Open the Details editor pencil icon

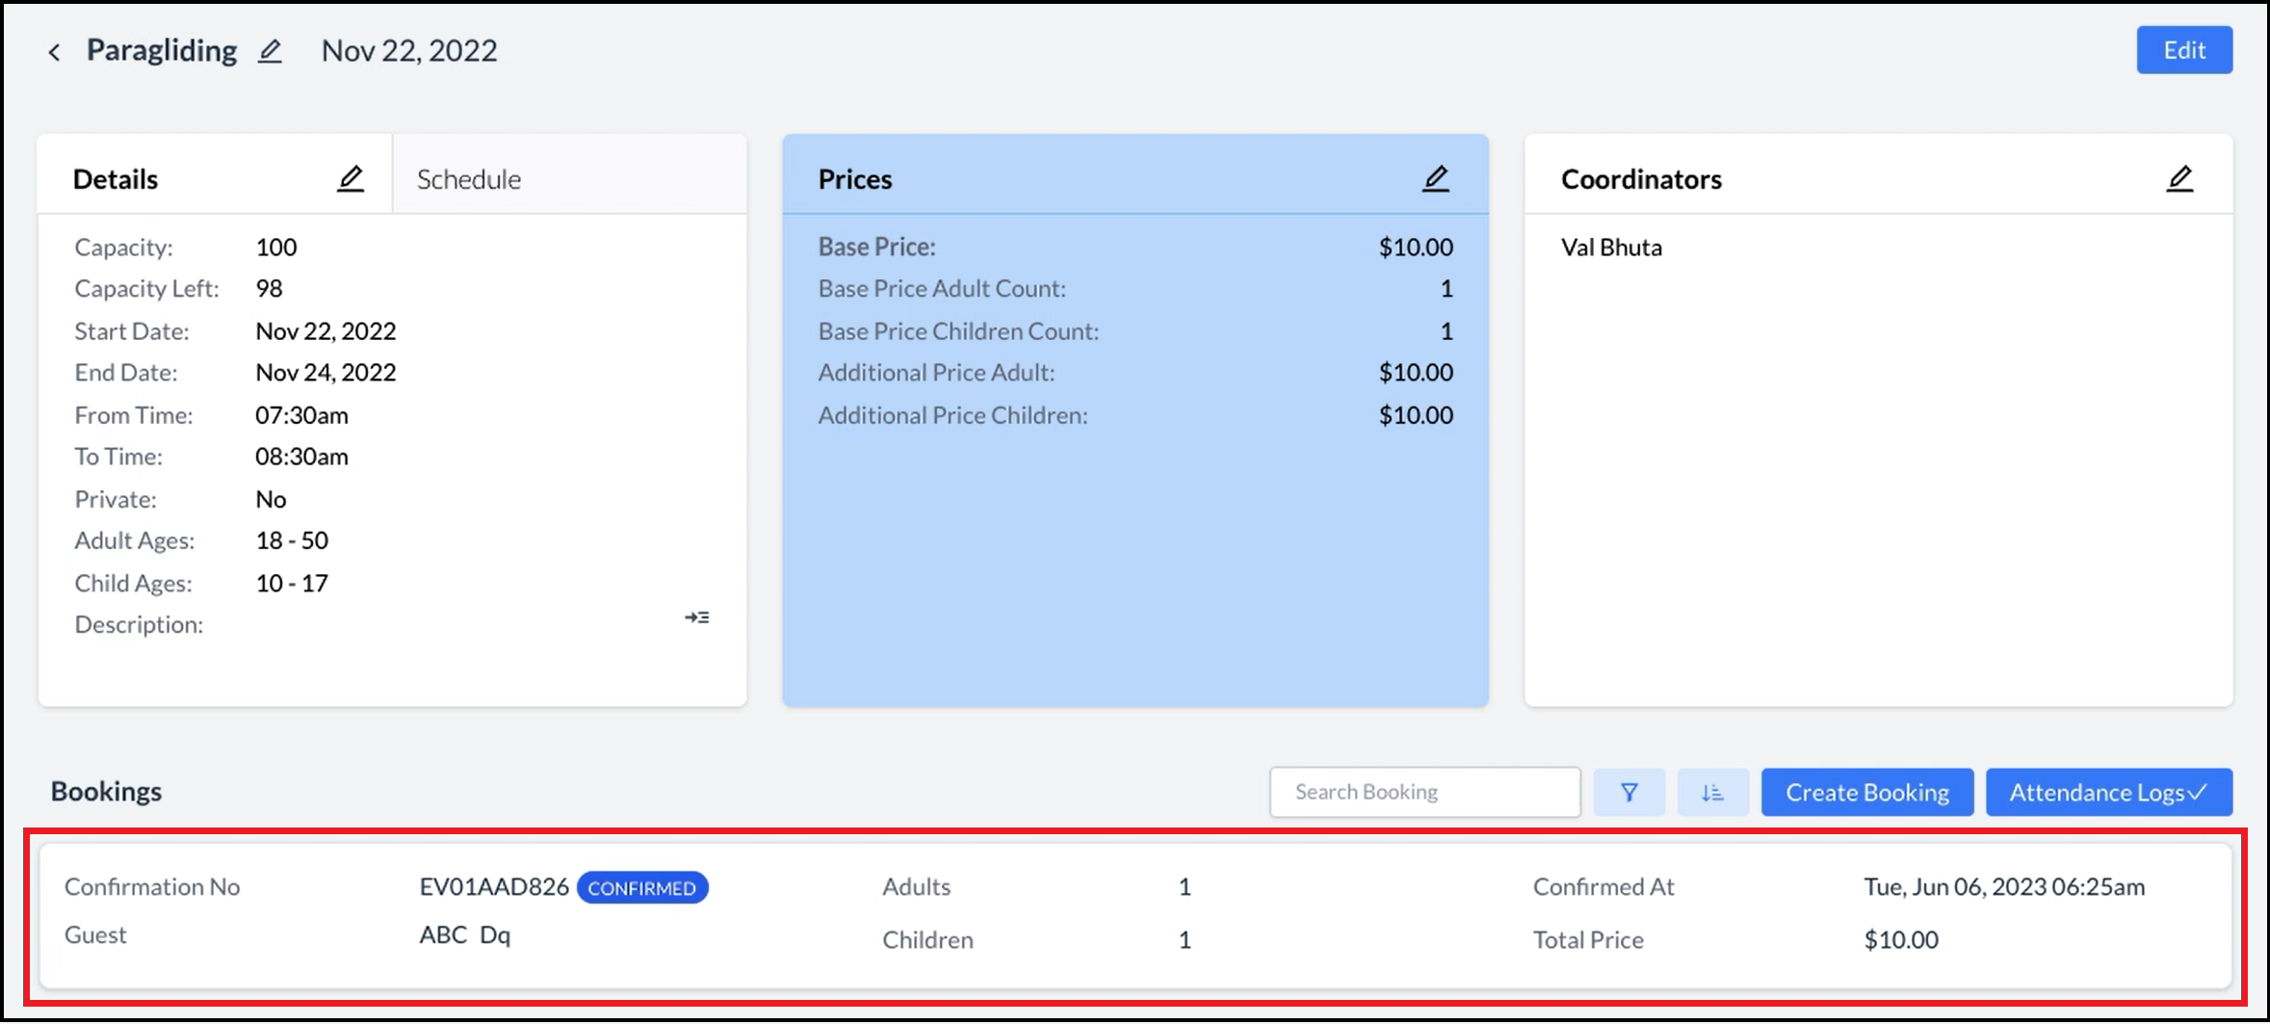pyautogui.click(x=352, y=177)
